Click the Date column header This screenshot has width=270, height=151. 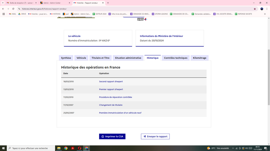pos(65,73)
